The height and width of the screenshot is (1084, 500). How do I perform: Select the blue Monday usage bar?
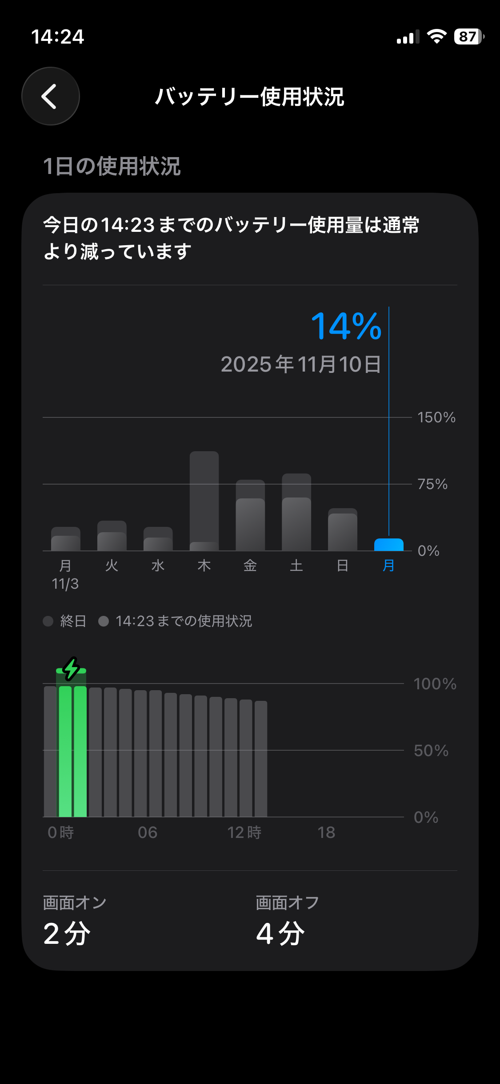coord(389,545)
